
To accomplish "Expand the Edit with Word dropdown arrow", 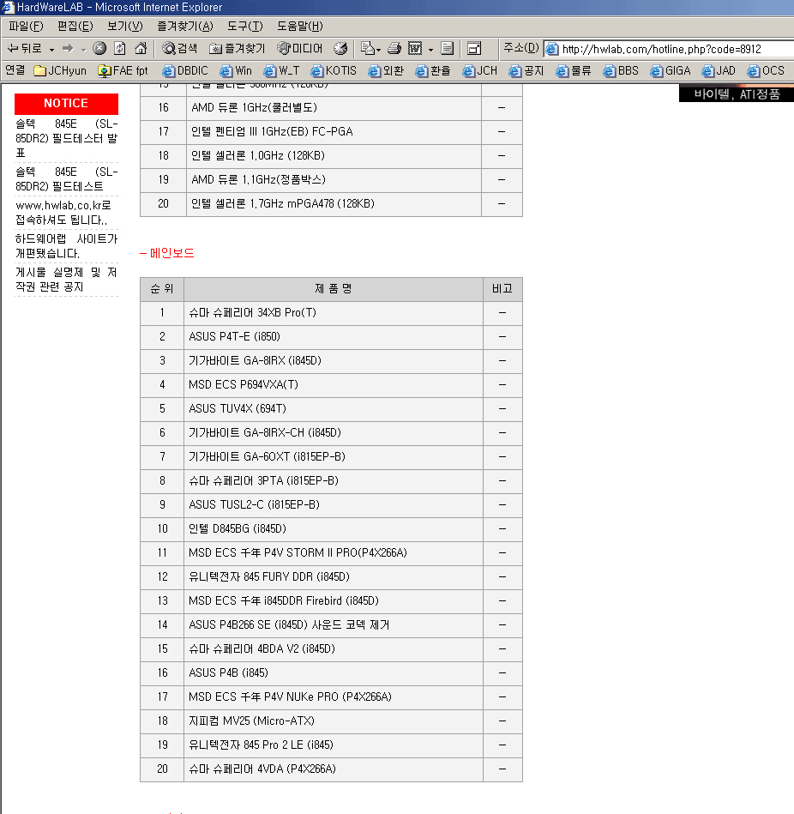I will (x=430, y=49).
